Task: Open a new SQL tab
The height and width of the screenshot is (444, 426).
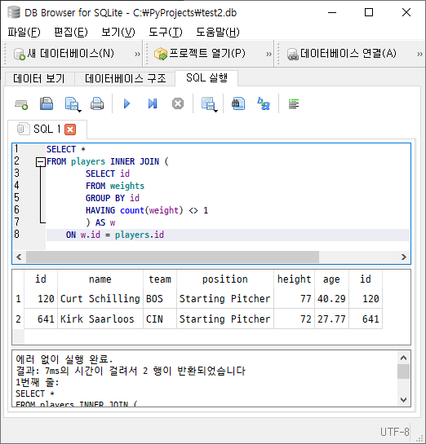Action: pyautogui.click(x=21, y=104)
